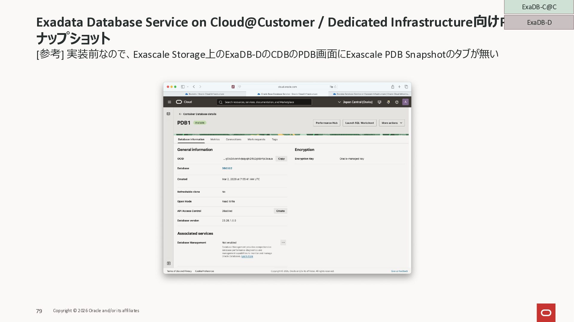The height and width of the screenshot is (322, 574).
Task: Open the user profile avatar
Action: pyautogui.click(x=405, y=102)
